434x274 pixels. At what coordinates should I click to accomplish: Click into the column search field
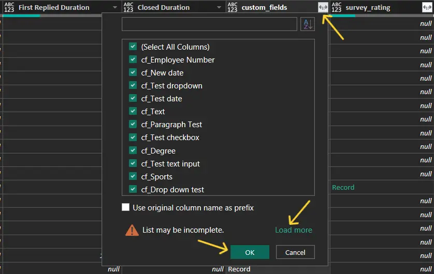click(x=209, y=24)
